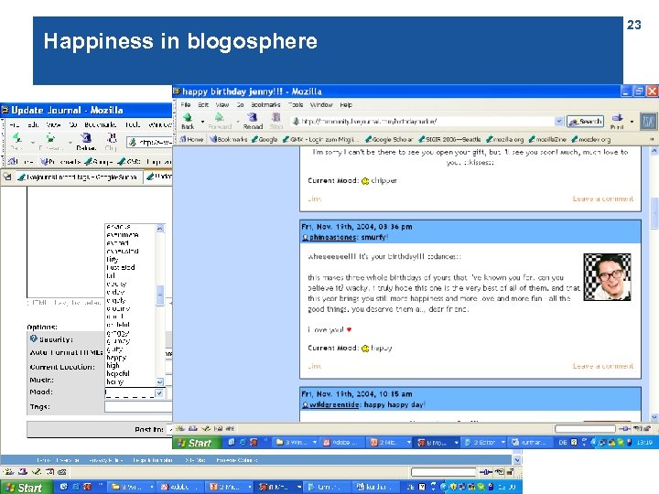Open the mozdev.org bookmark

point(591,139)
